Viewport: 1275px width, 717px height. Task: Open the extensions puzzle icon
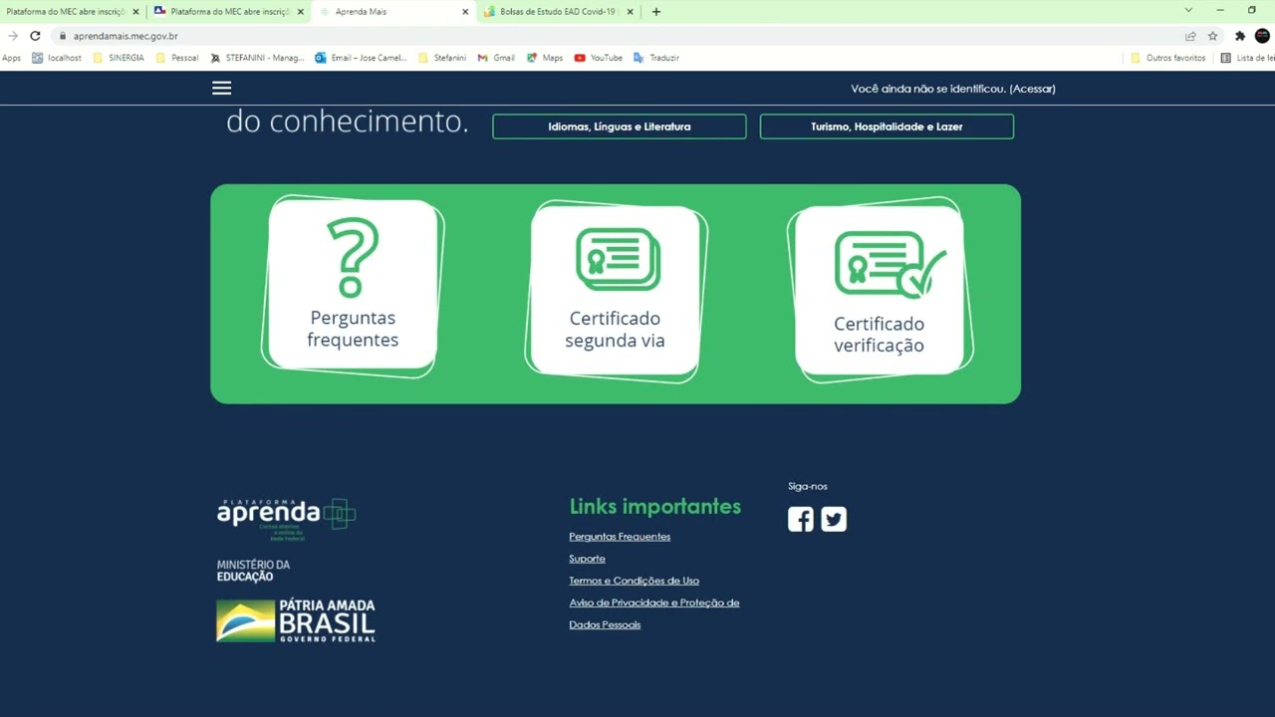(1240, 36)
